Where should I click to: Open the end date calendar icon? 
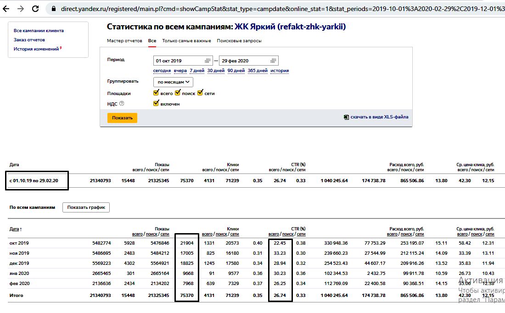pos(273,61)
